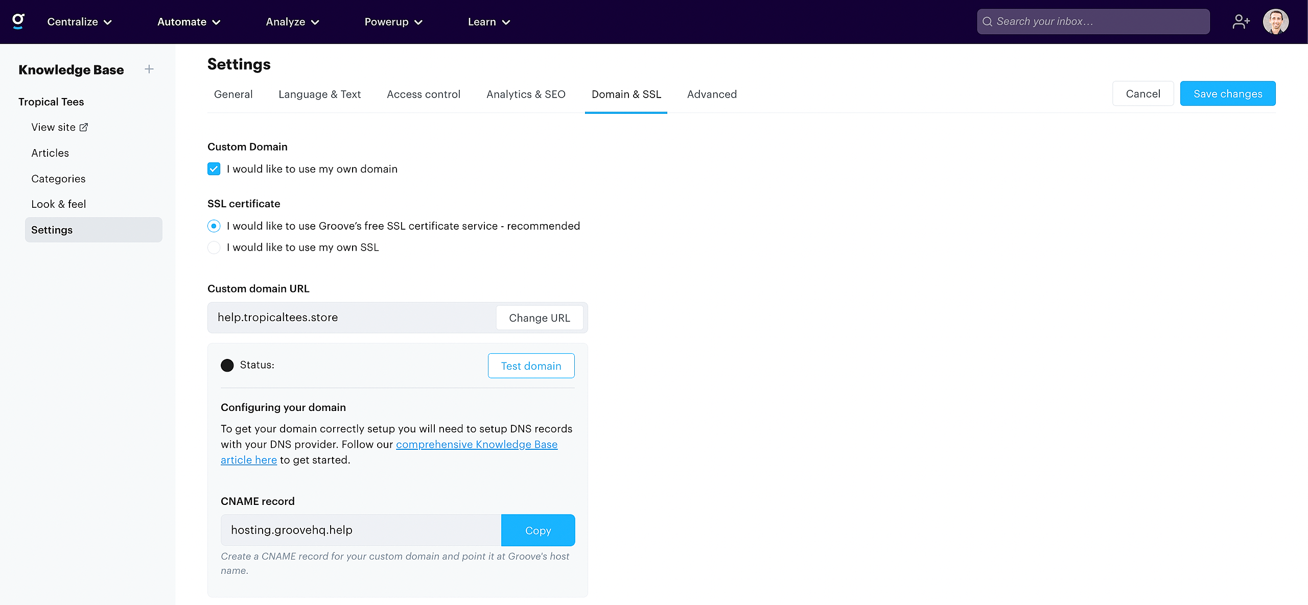1308x605 pixels.
Task: Switch to the Access control tab
Action: (423, 94)
